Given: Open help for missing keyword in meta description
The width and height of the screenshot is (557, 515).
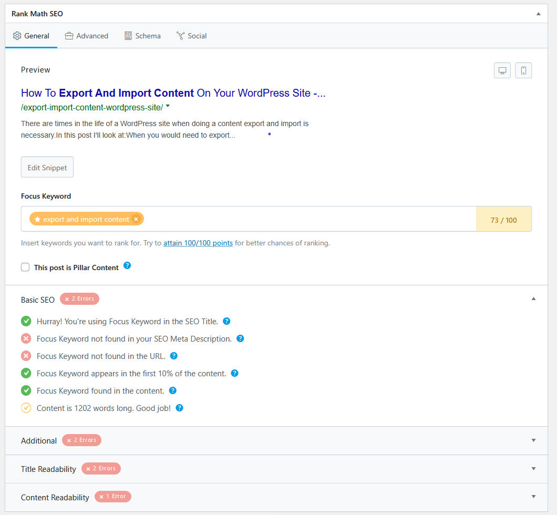Looking at the screenshot, I should point(240,338).
